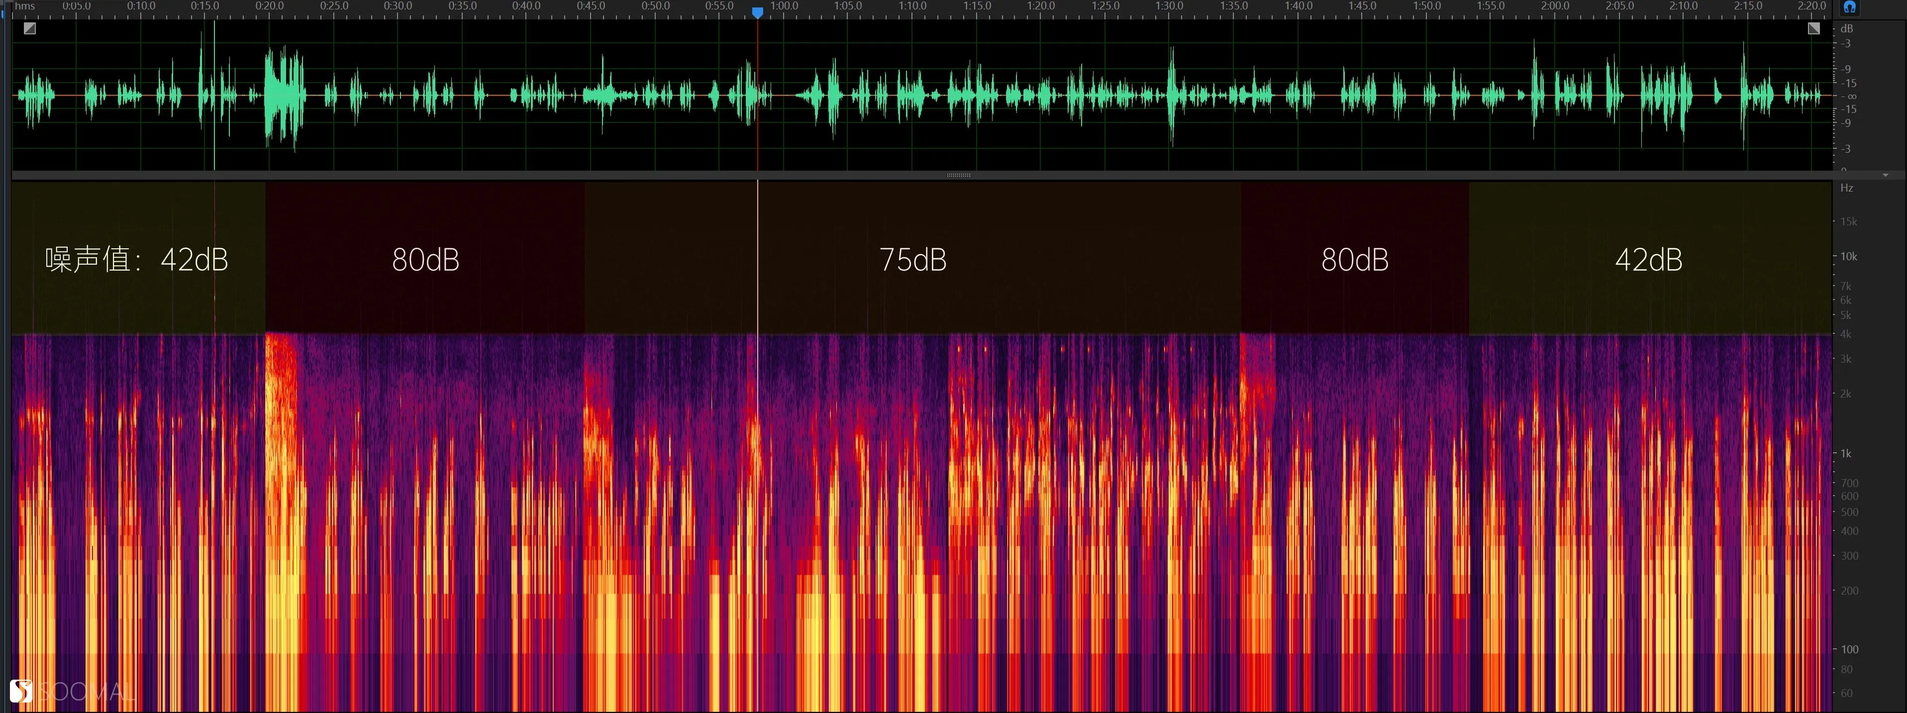The height and width of the screenshot is (713, 1907).
Task: Click the dB label on the amplitude scale
Action: click(x=1846, y=29)
